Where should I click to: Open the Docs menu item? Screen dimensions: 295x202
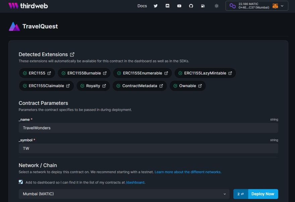pos(142,6)
